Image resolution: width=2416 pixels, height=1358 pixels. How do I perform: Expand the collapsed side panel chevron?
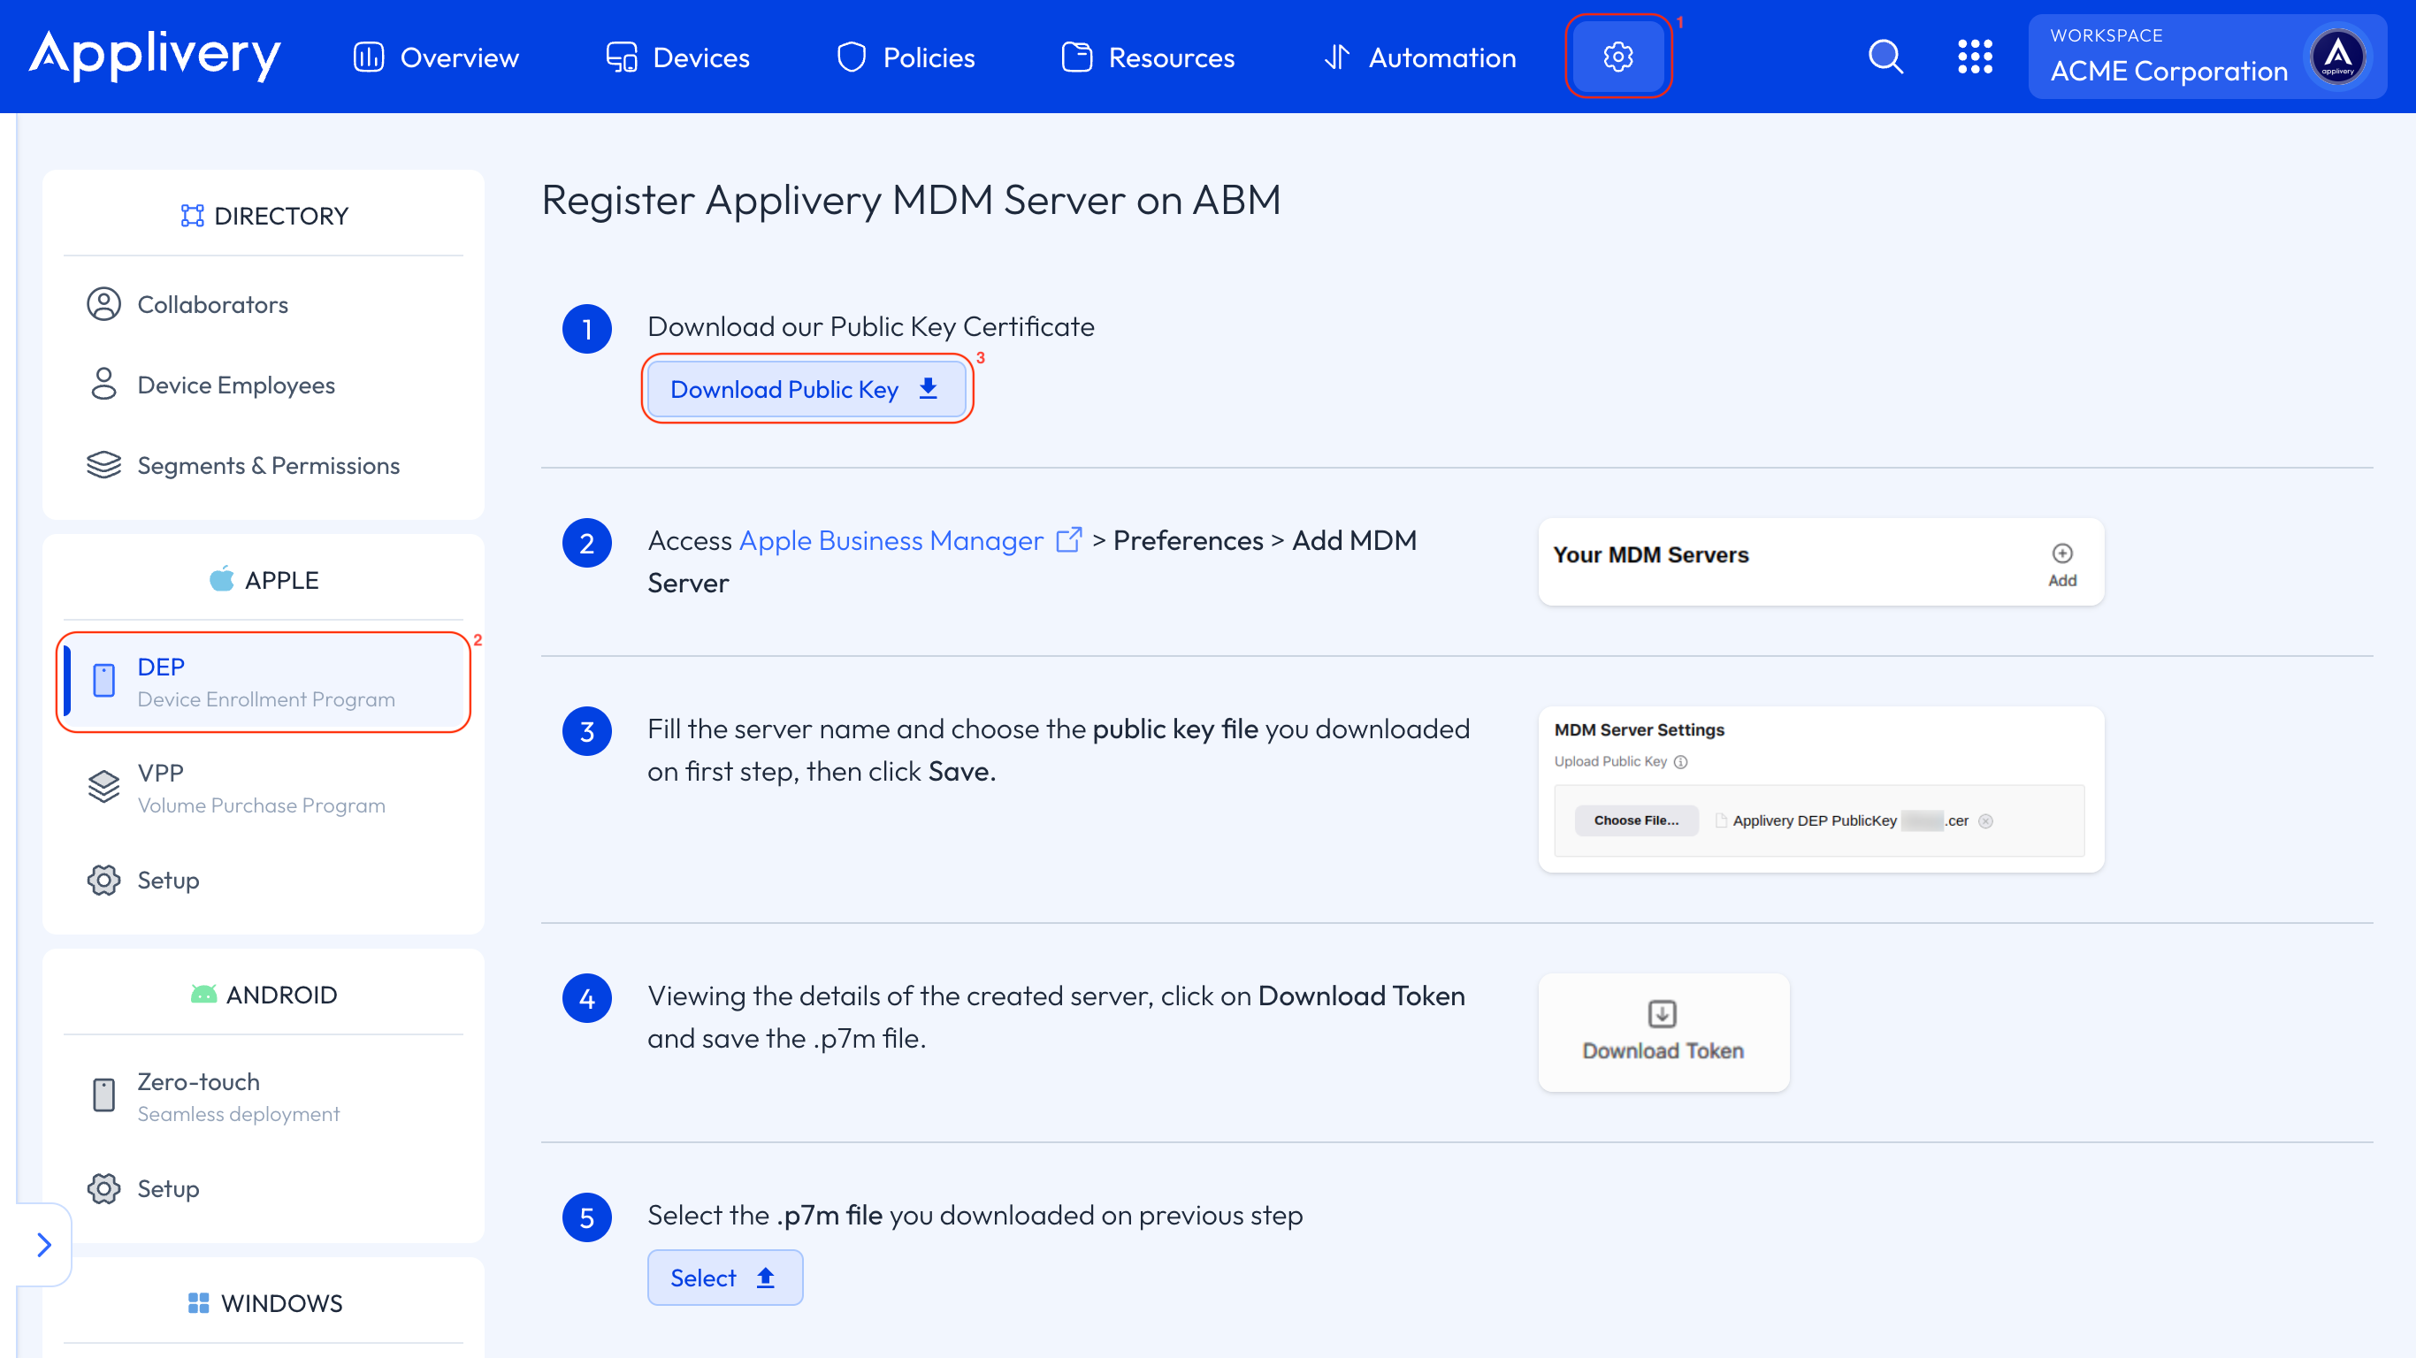(x=43, y=1245)
